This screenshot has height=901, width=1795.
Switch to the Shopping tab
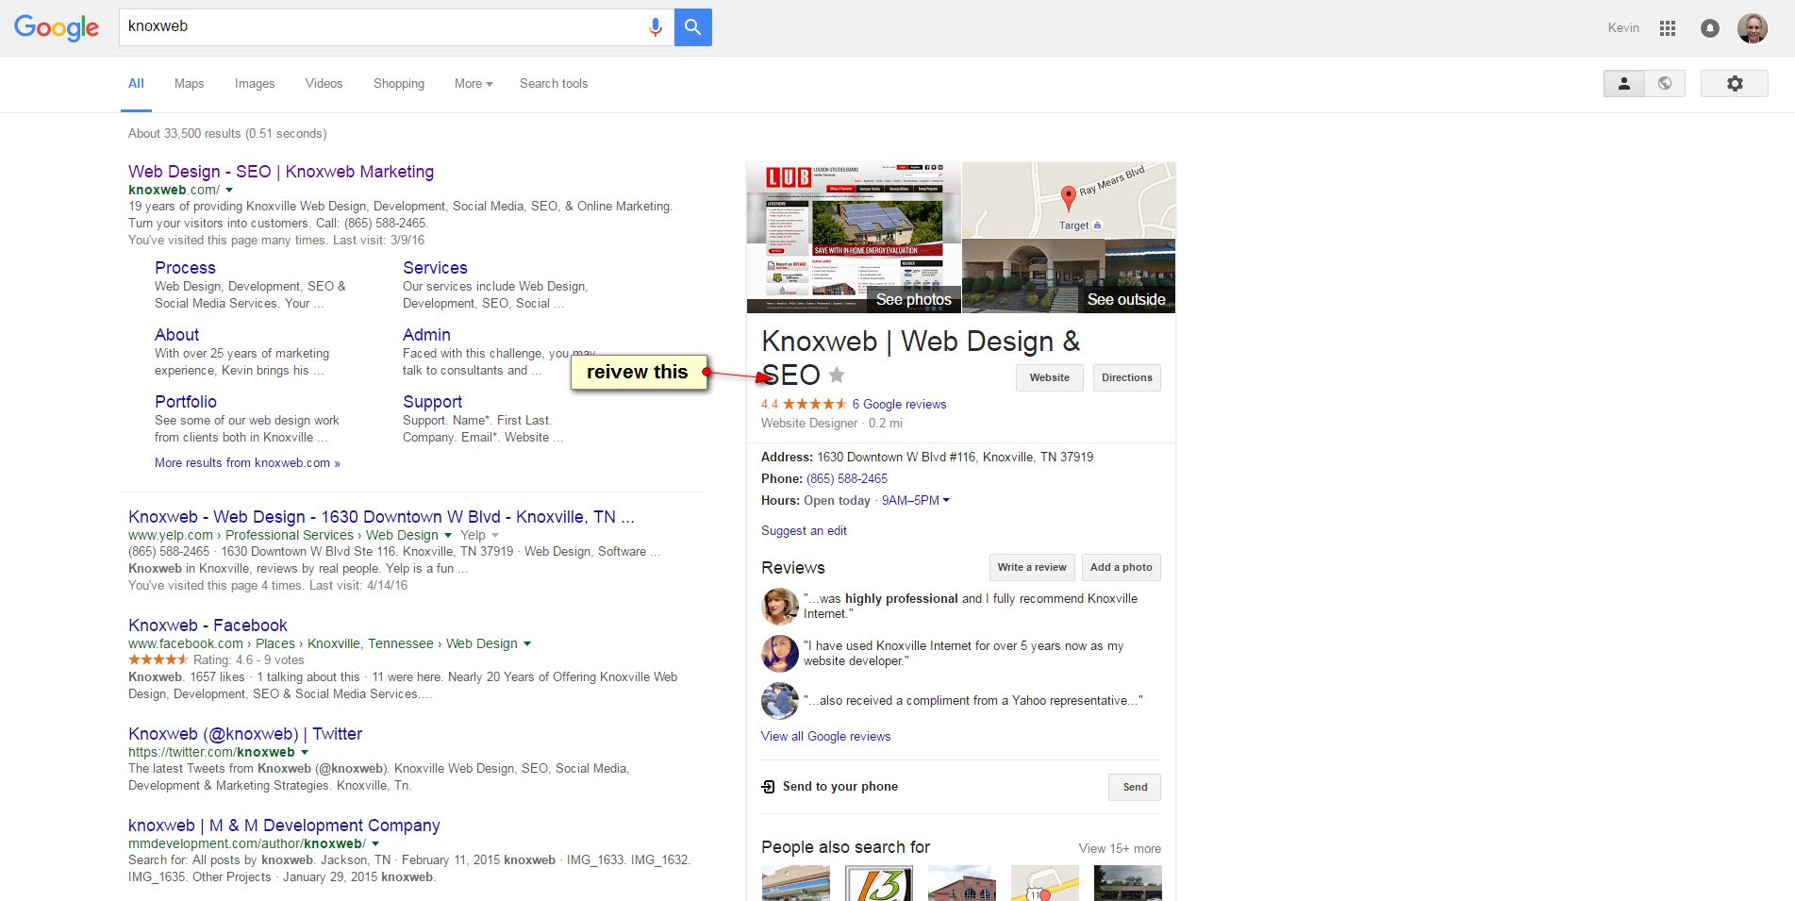pyautogui.click(x=399, y=84)
